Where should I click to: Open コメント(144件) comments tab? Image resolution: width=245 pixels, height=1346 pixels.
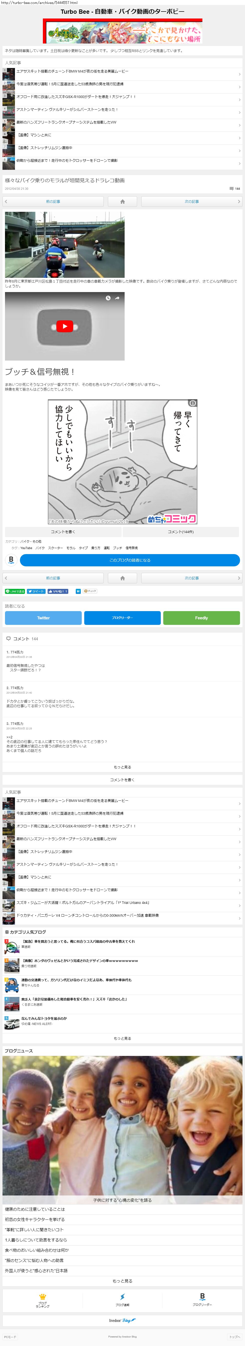181,532
